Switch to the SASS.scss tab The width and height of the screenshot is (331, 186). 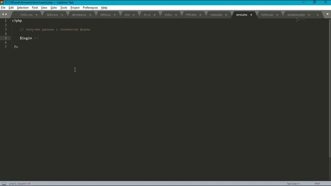52,15
